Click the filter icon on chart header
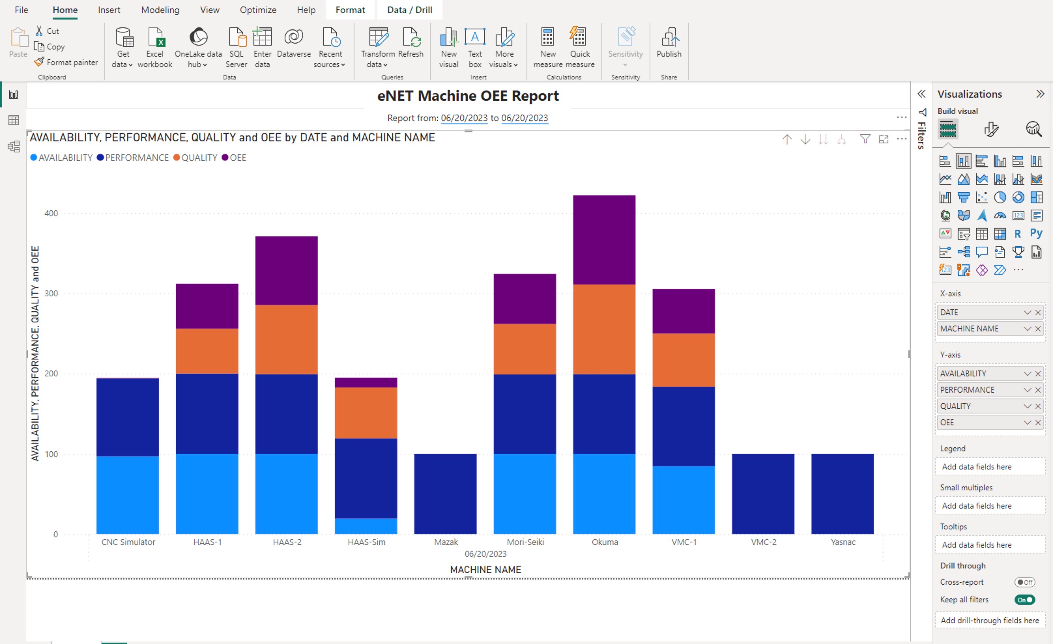Image resolution: width=1053 pixels, height=644 pixels. coord(865,139)
